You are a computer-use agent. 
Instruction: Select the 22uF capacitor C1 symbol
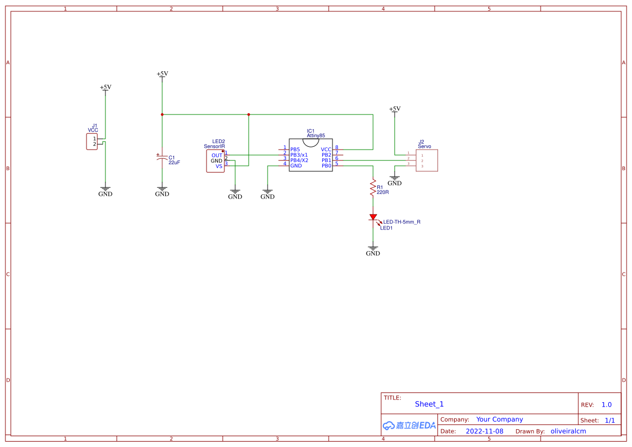pos(162,158)
